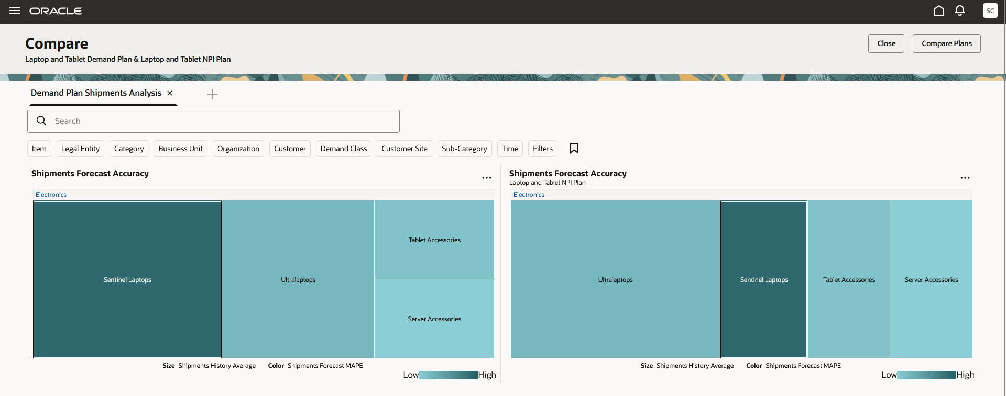Screen dimensions: 1006x396
Task: Click the right chart Low-High color gradient legend
Action: [927, 375]
